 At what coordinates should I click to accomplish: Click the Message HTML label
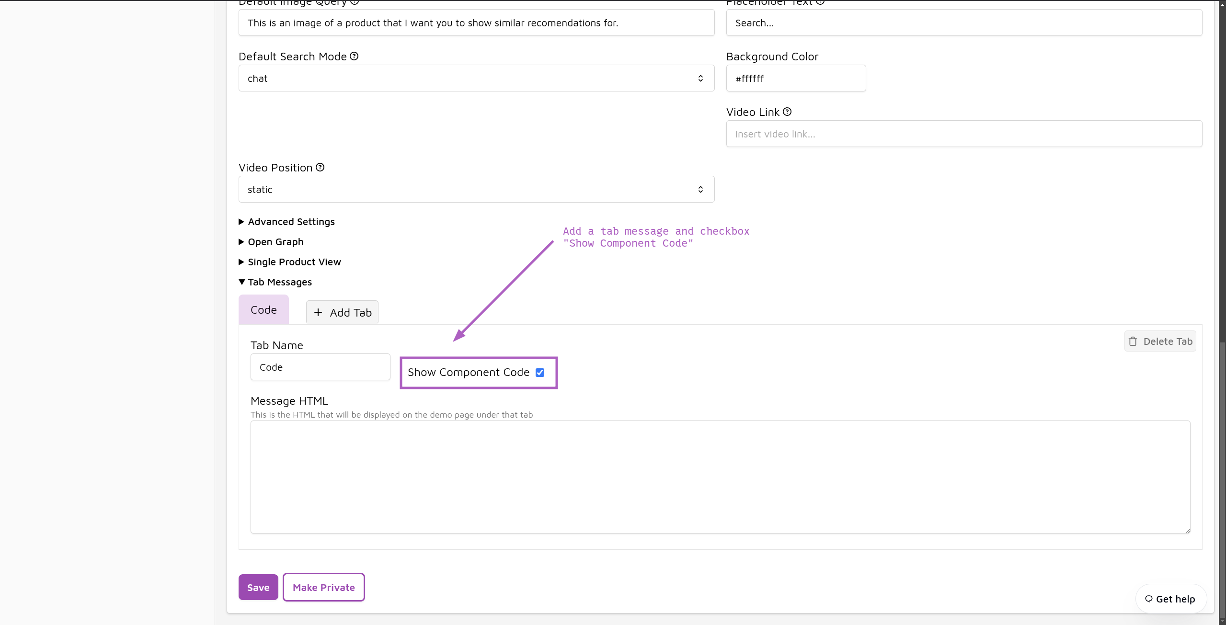click(289, 401)
